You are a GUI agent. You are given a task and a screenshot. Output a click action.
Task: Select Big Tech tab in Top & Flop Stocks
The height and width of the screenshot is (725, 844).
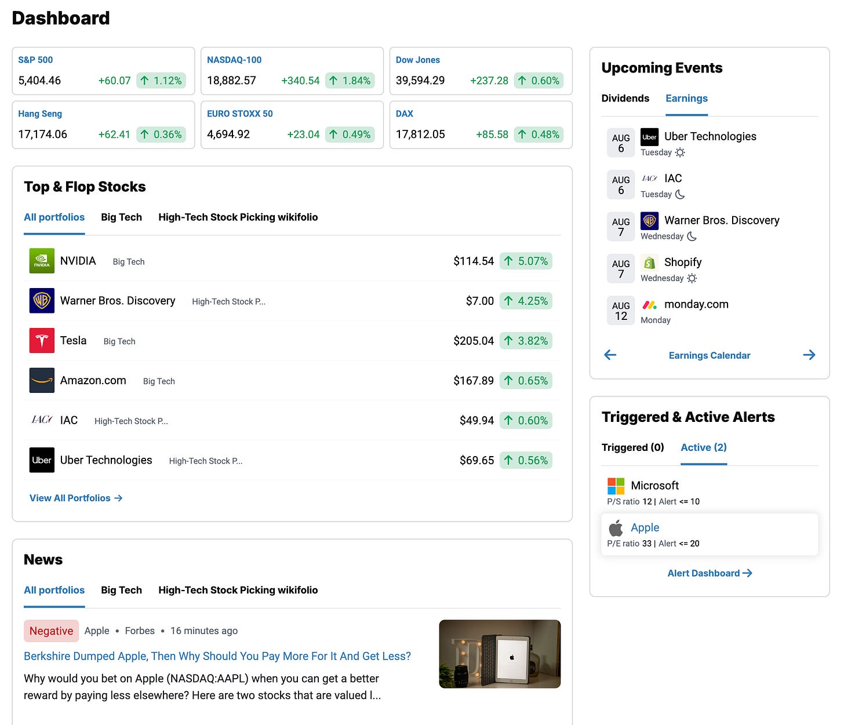click(121, 217)
